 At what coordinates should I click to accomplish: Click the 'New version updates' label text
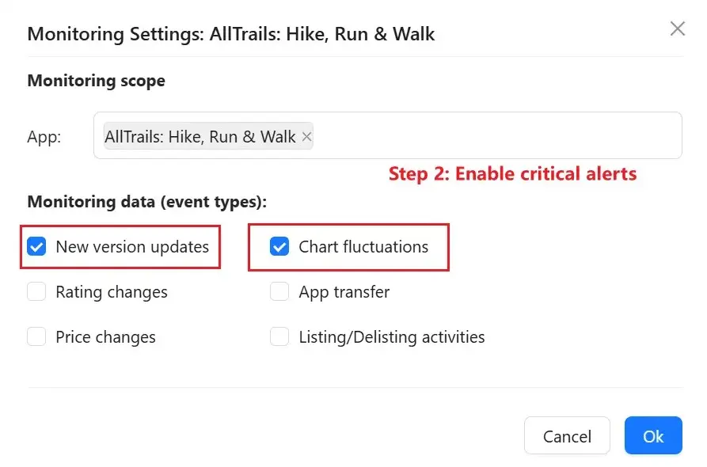[132, 247]
